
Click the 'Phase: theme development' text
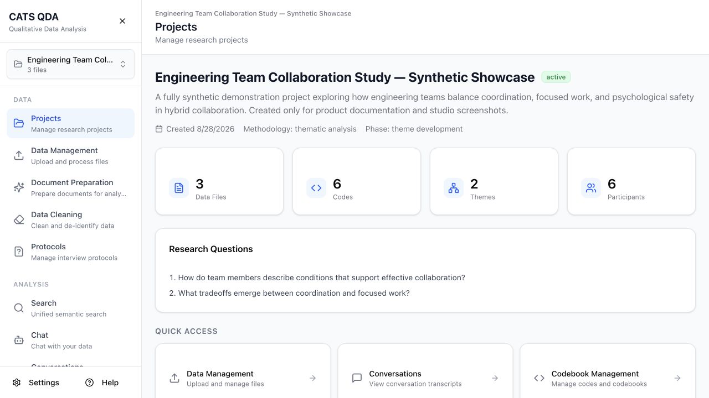click(414, 129)
